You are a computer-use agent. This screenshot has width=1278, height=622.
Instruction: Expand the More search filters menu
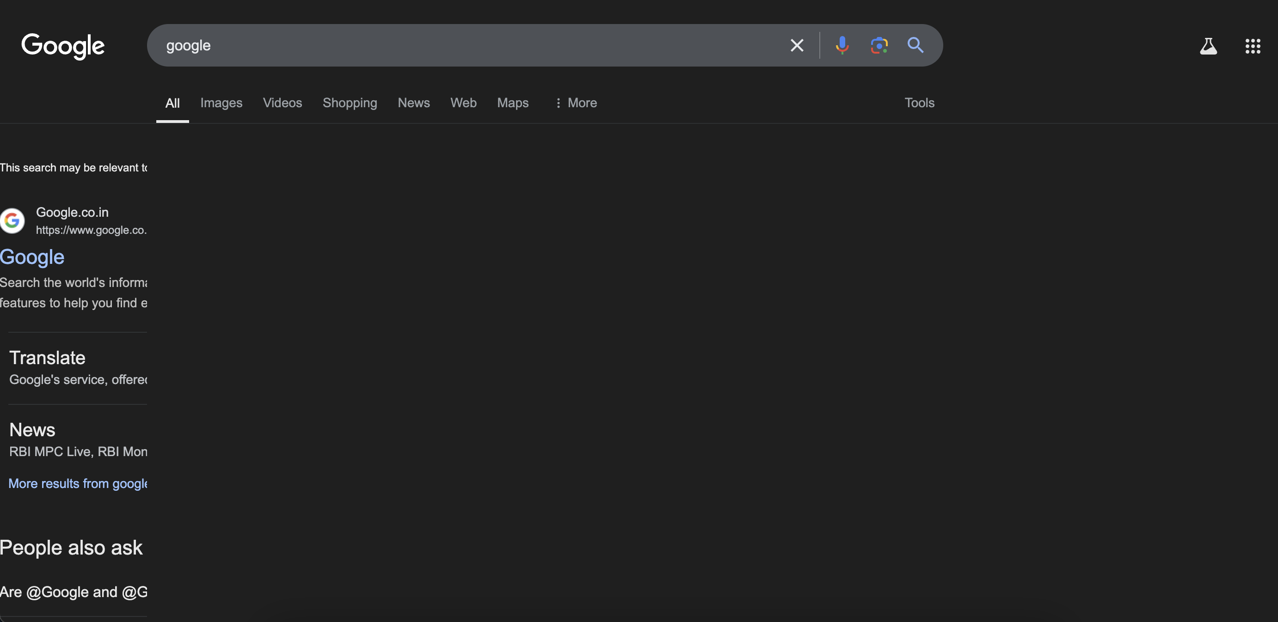(576, 103)
